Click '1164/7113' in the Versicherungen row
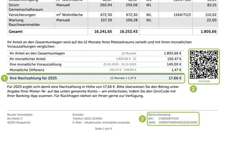The width and height of the screenshot is (225, 141). [x=182, y=15]
